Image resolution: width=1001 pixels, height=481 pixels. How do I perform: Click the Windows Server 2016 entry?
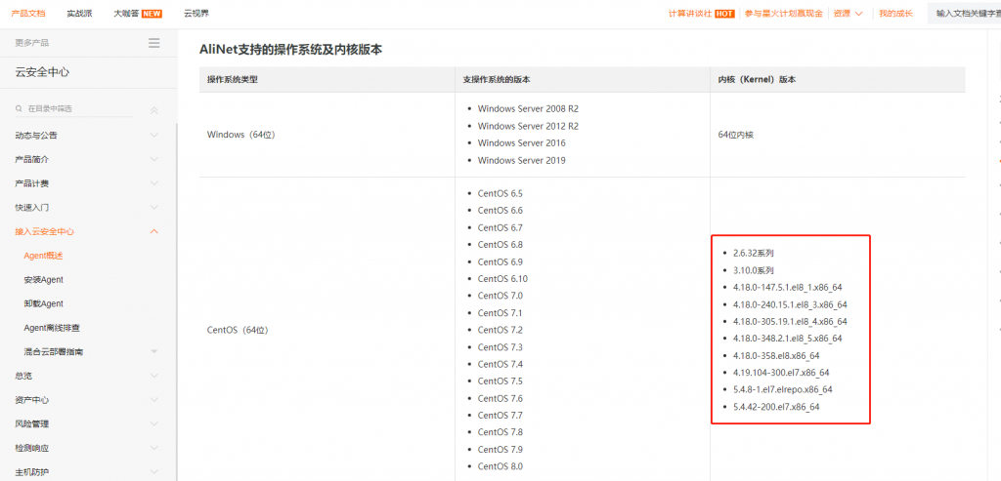point(522,143)
